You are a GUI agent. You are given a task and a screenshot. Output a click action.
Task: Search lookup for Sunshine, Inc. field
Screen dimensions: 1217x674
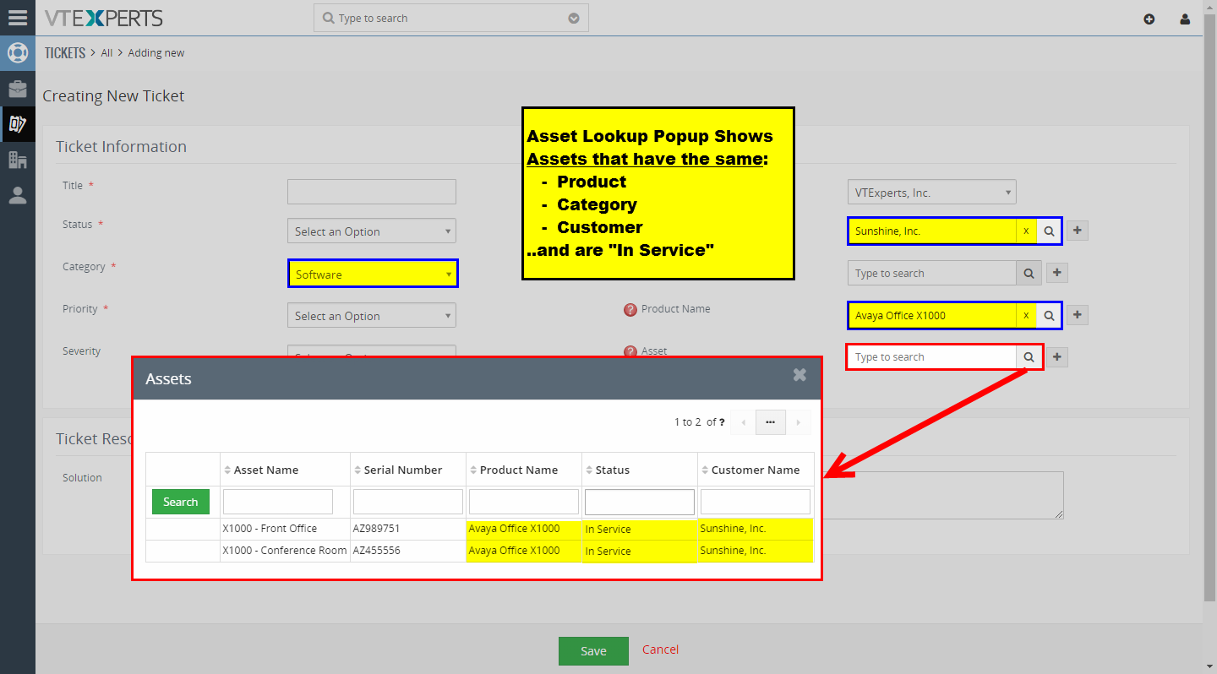coord(1049,231)
